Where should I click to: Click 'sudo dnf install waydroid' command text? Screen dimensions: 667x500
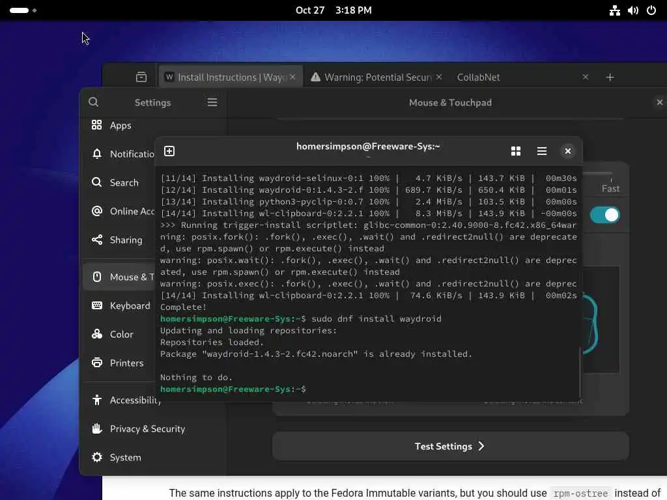(x=376, y=319)
